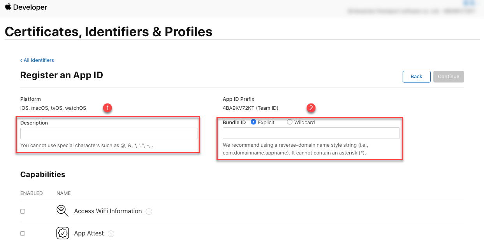Go back via All Identifiers link
This screenshot has height=244, width=484.
(37, 60)
